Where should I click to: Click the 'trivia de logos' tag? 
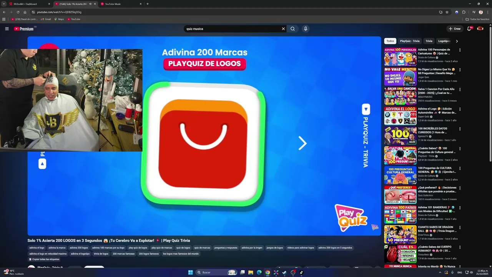click(101, 254)
